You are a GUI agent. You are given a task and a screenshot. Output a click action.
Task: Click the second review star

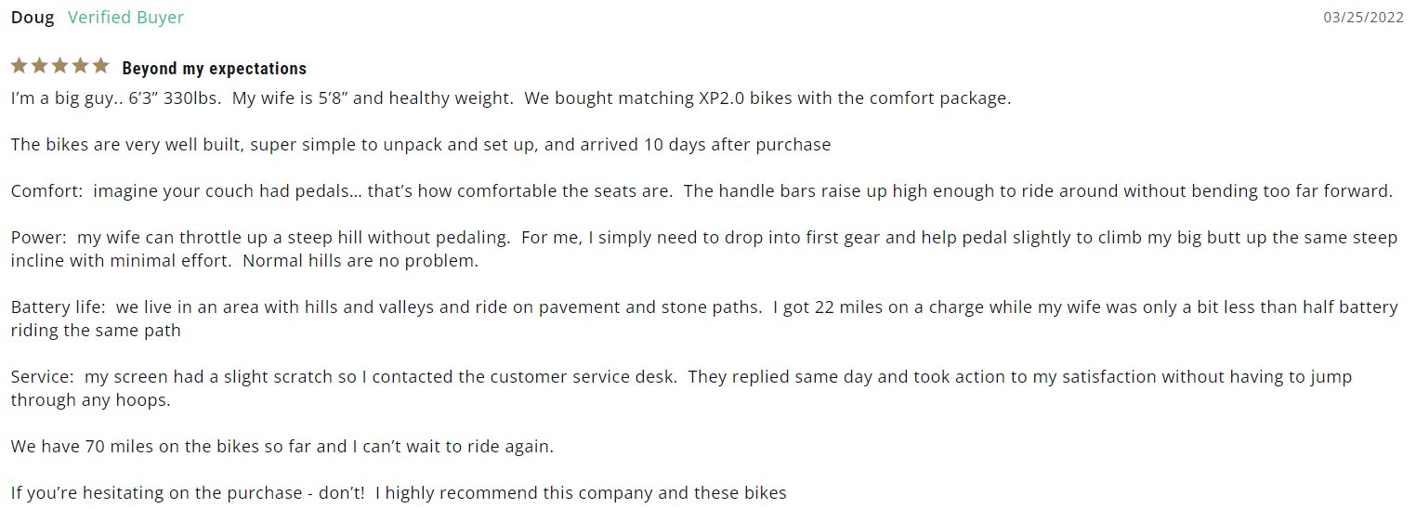(40, 66)
